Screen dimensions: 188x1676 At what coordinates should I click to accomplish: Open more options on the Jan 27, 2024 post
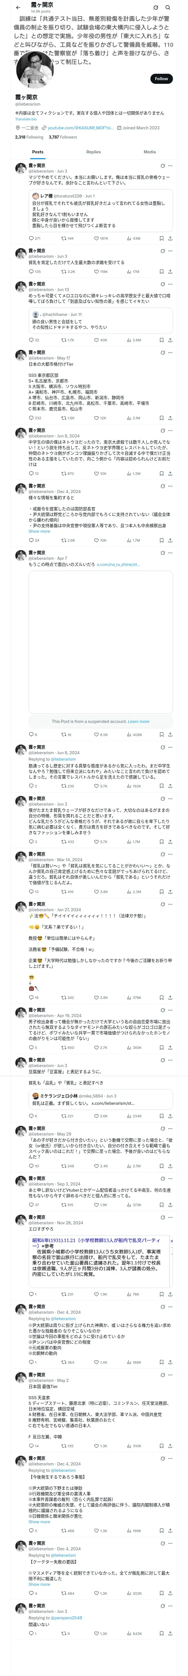tap(170, 904)
